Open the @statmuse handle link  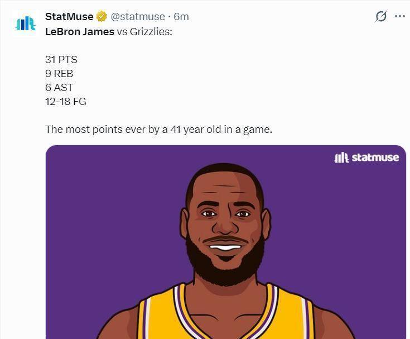pos(138,16)
